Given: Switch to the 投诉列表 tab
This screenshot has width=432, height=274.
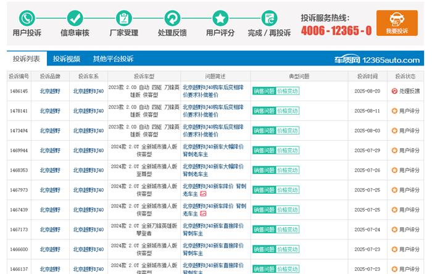Looking at the screenshot, I should 27,59.
